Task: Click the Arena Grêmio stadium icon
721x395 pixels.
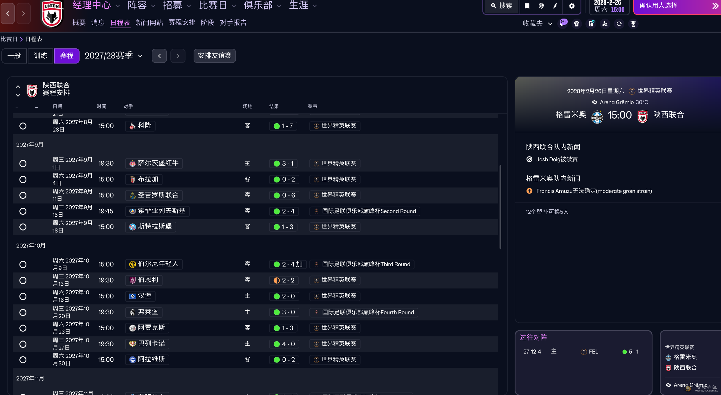Action: (x=594, y=102)
